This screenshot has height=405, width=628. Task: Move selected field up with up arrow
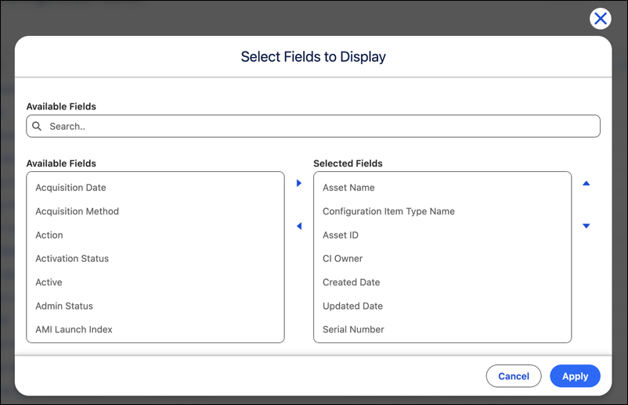586,183
